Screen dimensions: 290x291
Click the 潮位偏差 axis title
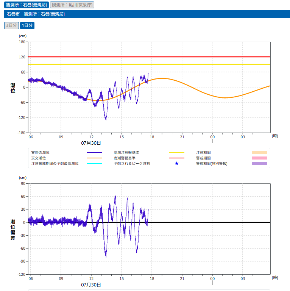point(13,230)
